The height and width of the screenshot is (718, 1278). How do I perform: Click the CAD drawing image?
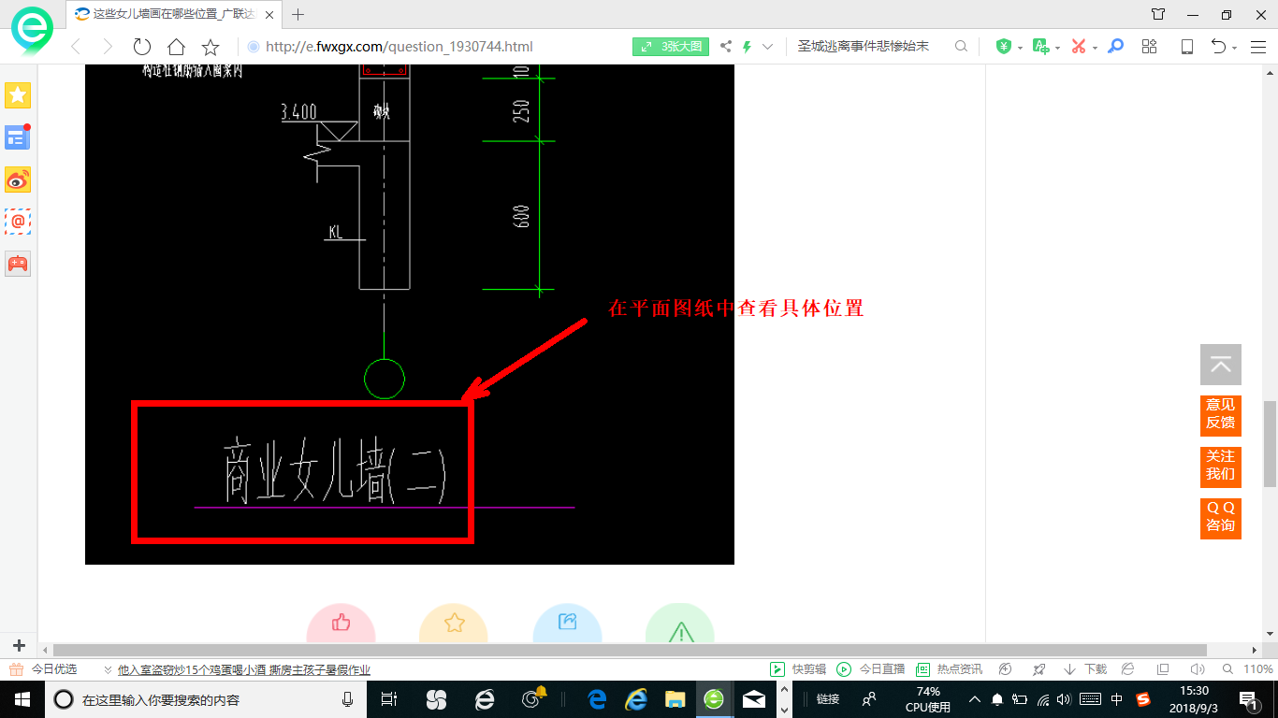409,314
